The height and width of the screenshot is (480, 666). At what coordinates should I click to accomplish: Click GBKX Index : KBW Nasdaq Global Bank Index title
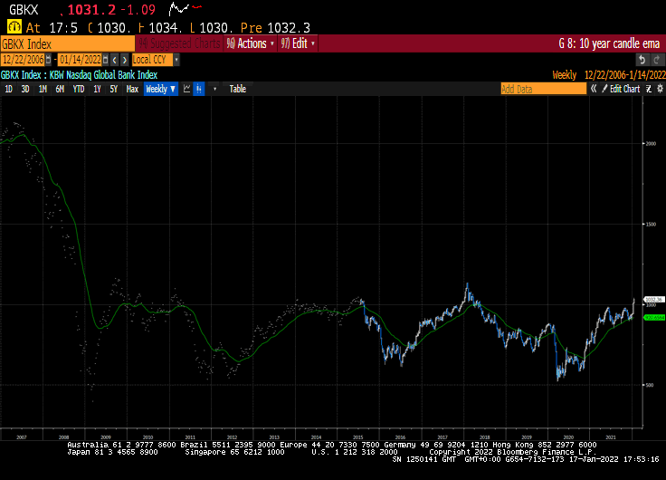(x=79, y=75)
